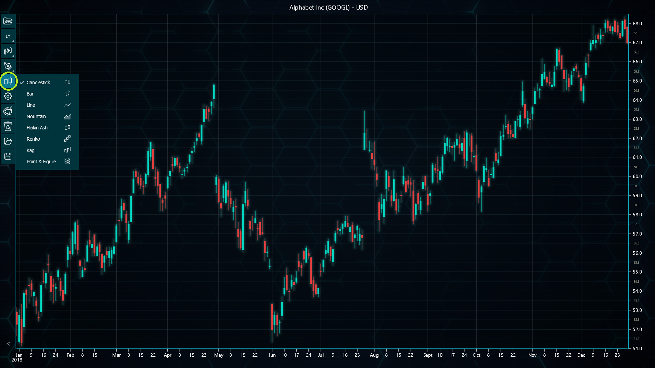Pick the Mountain chart type
655x368 pixels.
coord(47,116)
